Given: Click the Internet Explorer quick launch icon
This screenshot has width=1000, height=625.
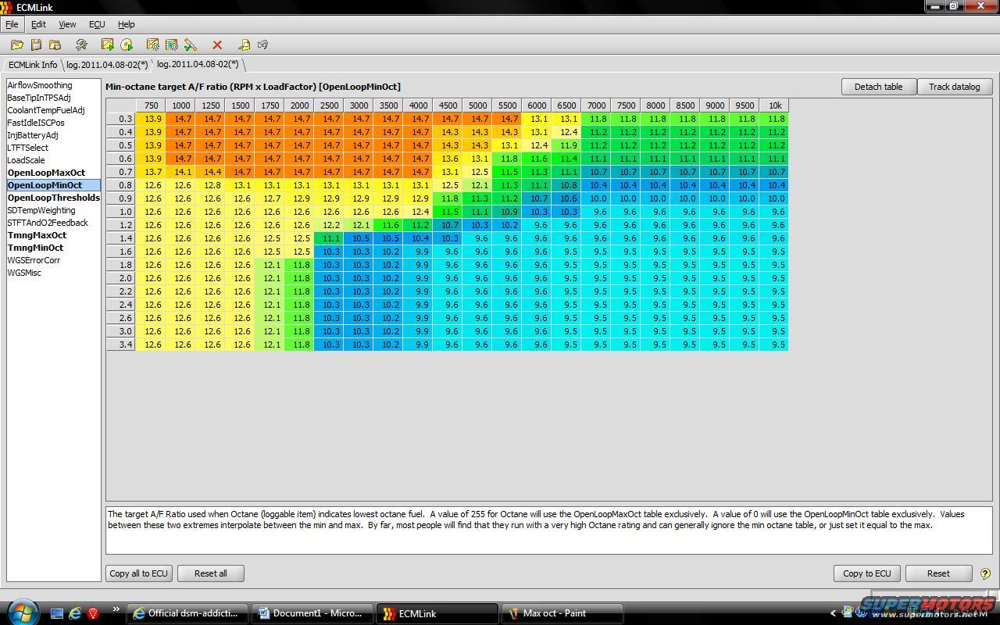Looking at the screenshot, I should point(75,613).
